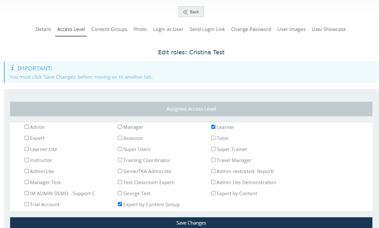Check the Super Trainer role

click(x=213, y=149)
